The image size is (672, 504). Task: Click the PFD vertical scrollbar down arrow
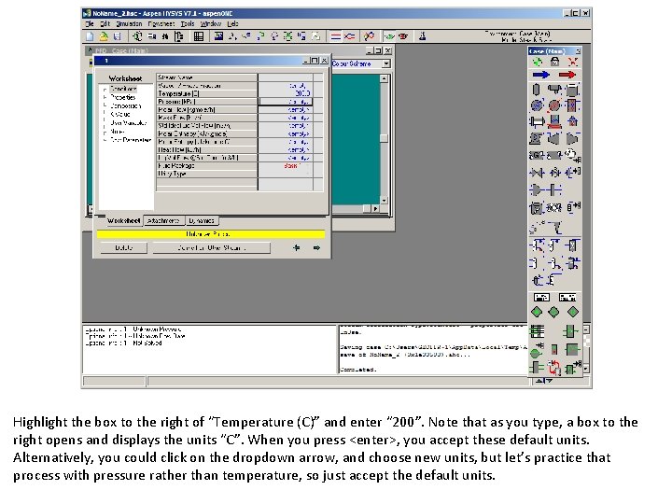tap(384, 200)
